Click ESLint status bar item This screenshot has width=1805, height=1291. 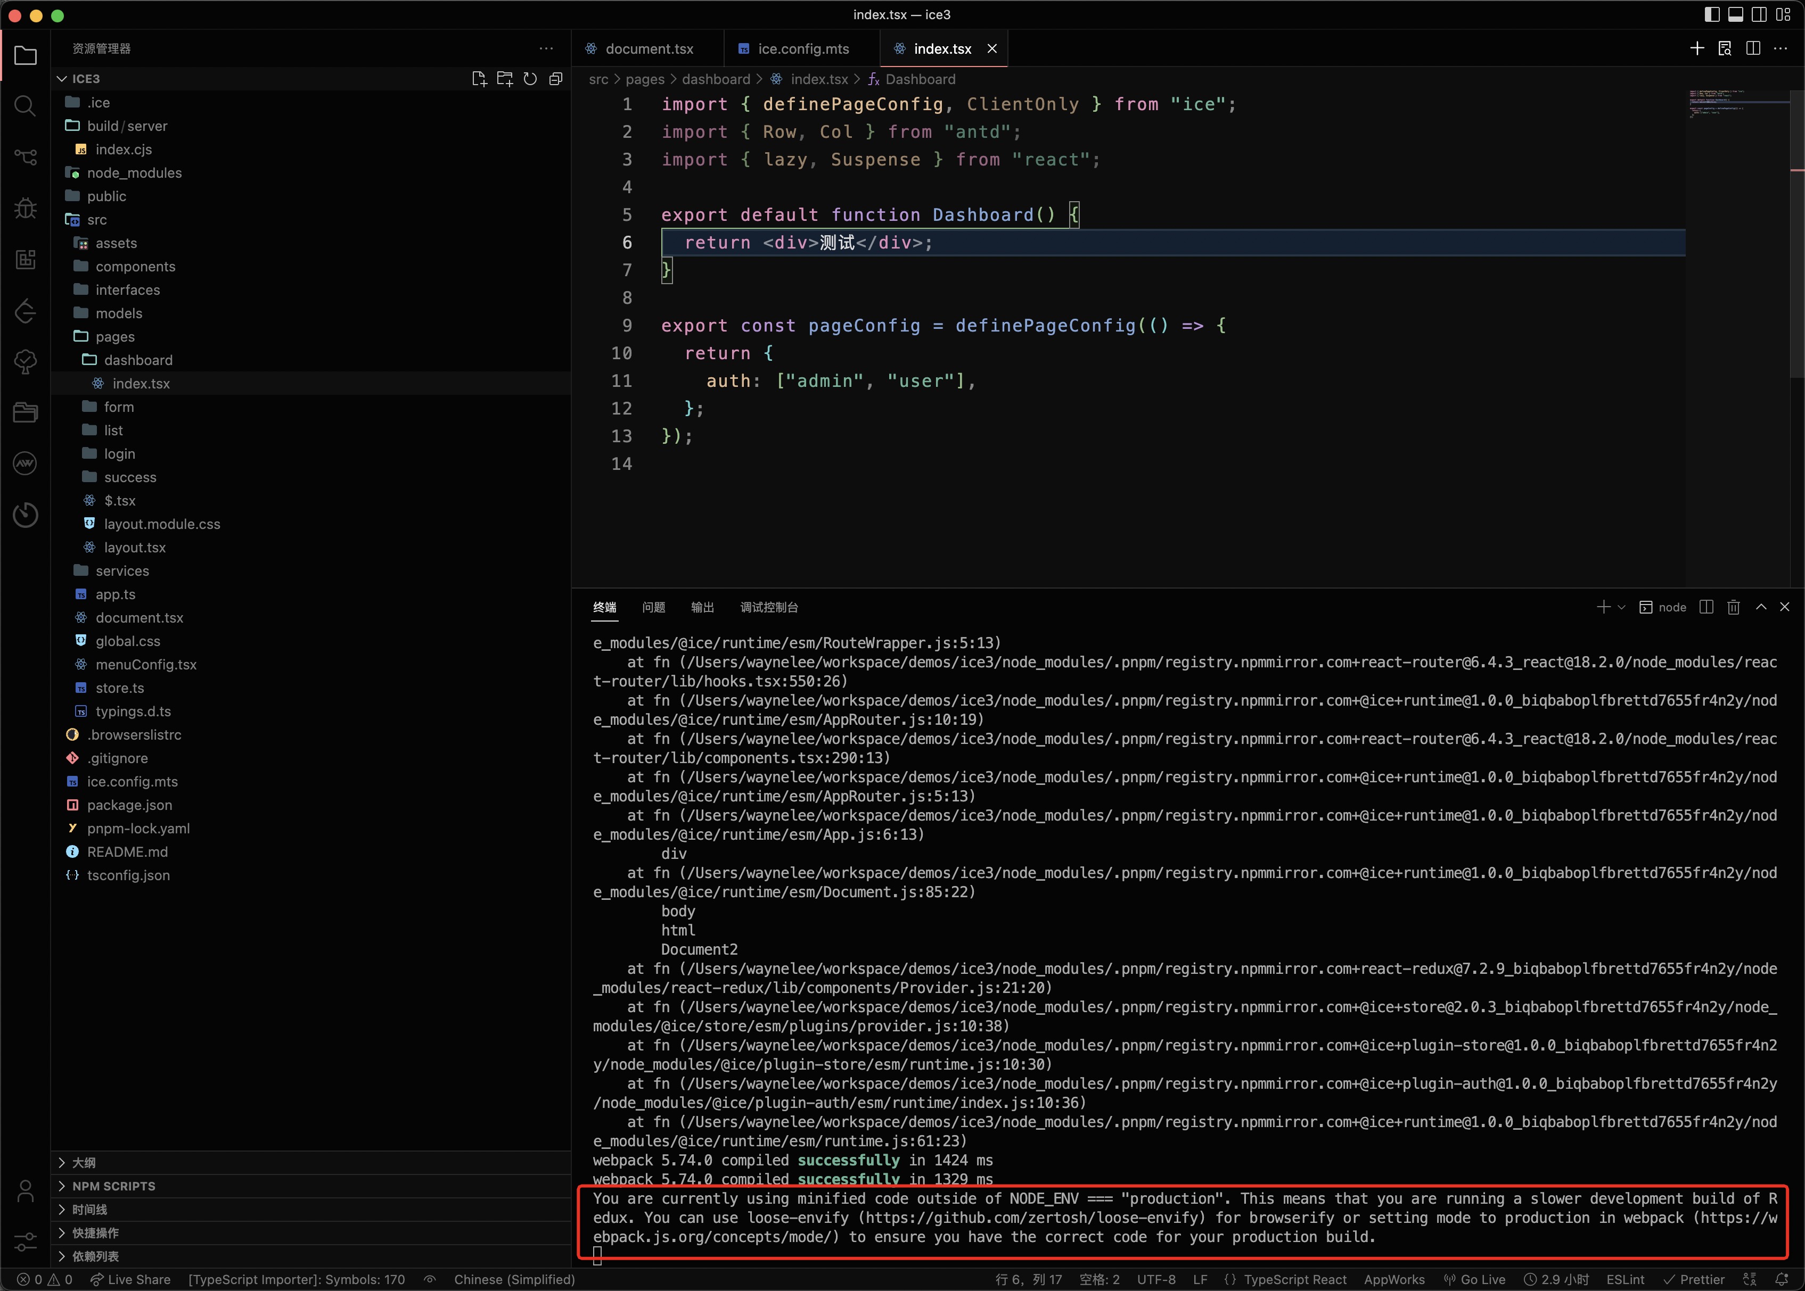click(x=1625, y=1279)
